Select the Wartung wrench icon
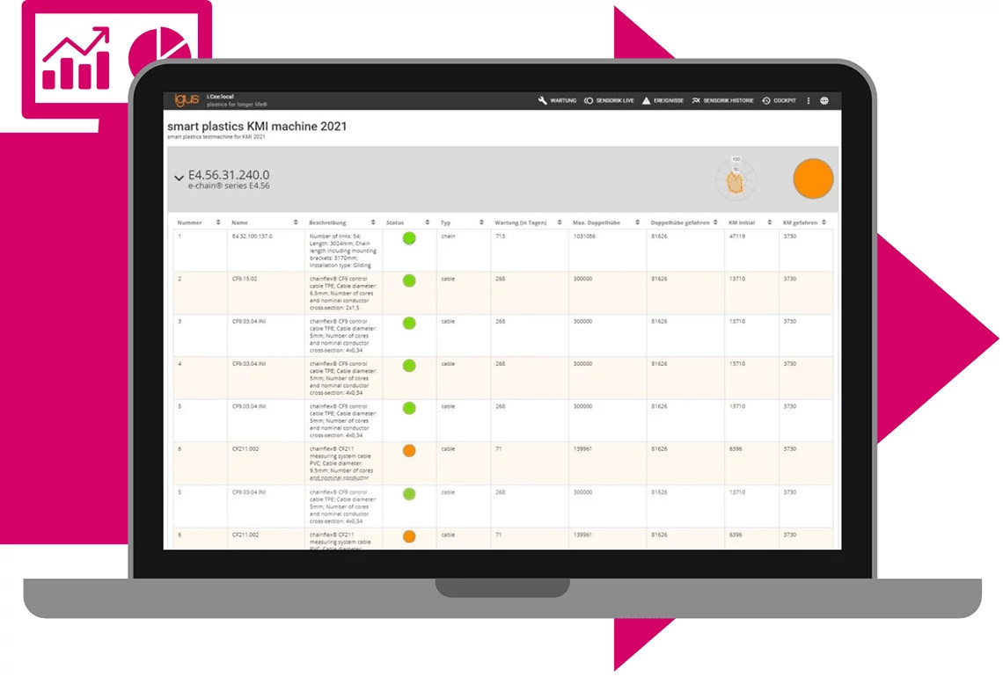Screen dimensions: 1003x677 coord(541,100)
